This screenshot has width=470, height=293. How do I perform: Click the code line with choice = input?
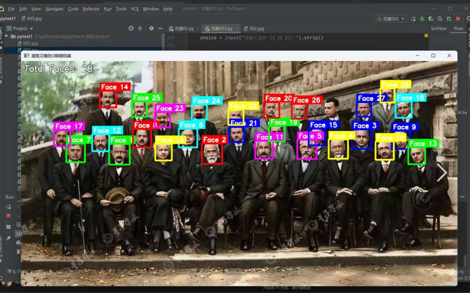coord(262,38)
